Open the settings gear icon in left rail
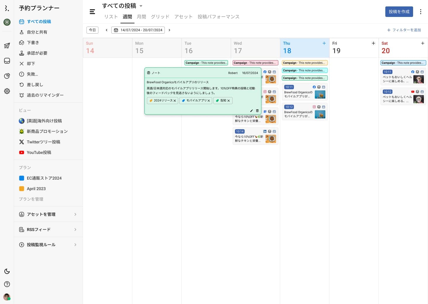 7,91
